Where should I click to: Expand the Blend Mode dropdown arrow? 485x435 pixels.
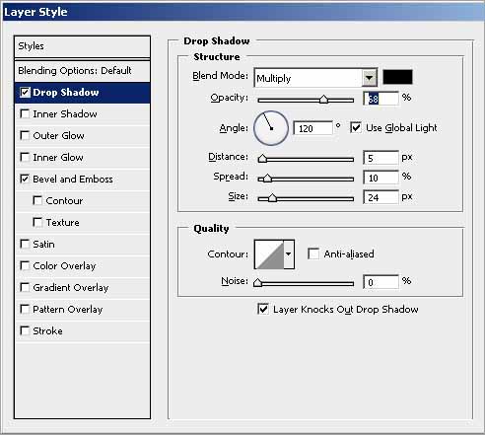click(x=370, y=78)
